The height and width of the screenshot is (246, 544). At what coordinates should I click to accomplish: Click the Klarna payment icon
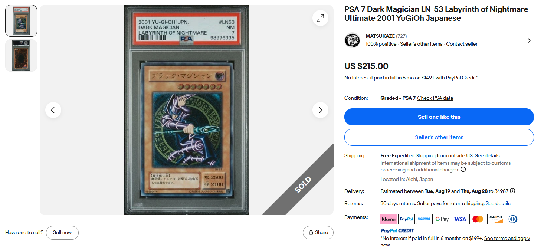389,219
